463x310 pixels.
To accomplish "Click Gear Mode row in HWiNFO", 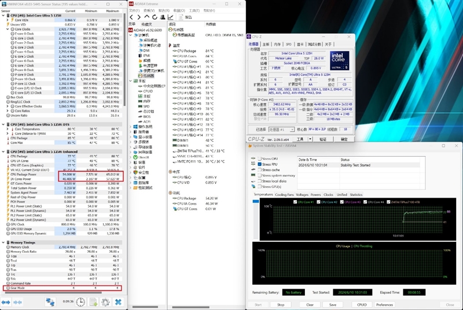I will pos(63,288).
